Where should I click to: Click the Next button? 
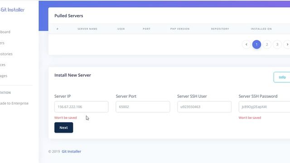[63, 128]
